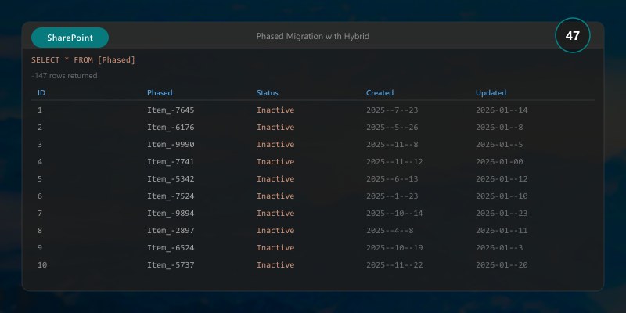Select cell Item_-7645
This screenshot has width=626, height=313.
[x=171, y=110]
